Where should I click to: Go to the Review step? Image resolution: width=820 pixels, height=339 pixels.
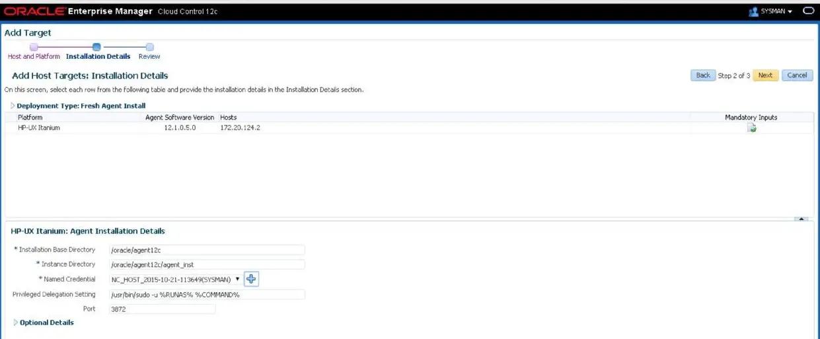click(x=149, y=56)
